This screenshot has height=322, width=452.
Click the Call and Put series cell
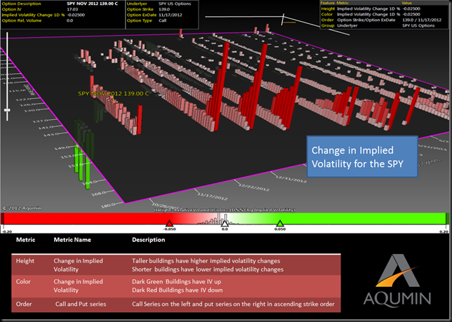click(x=81, y=304)
